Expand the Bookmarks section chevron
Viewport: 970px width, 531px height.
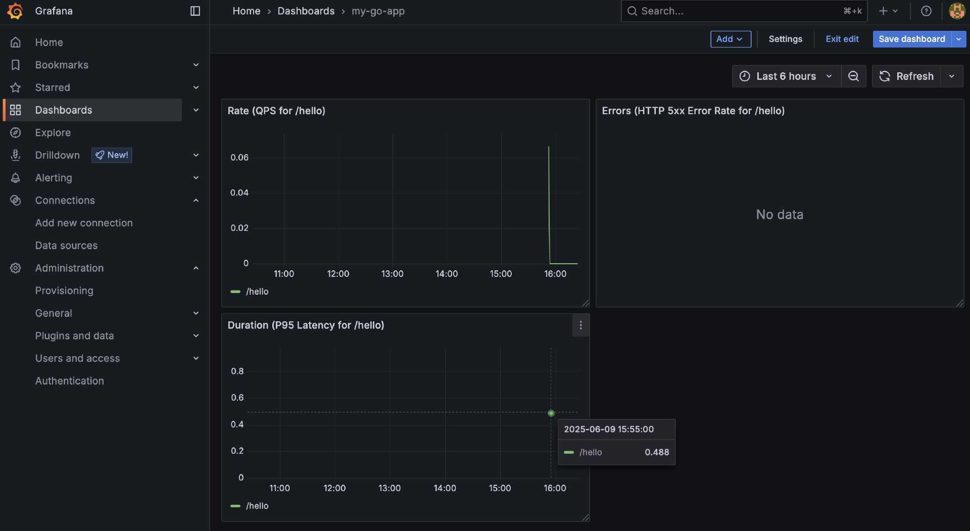[196, 65]
